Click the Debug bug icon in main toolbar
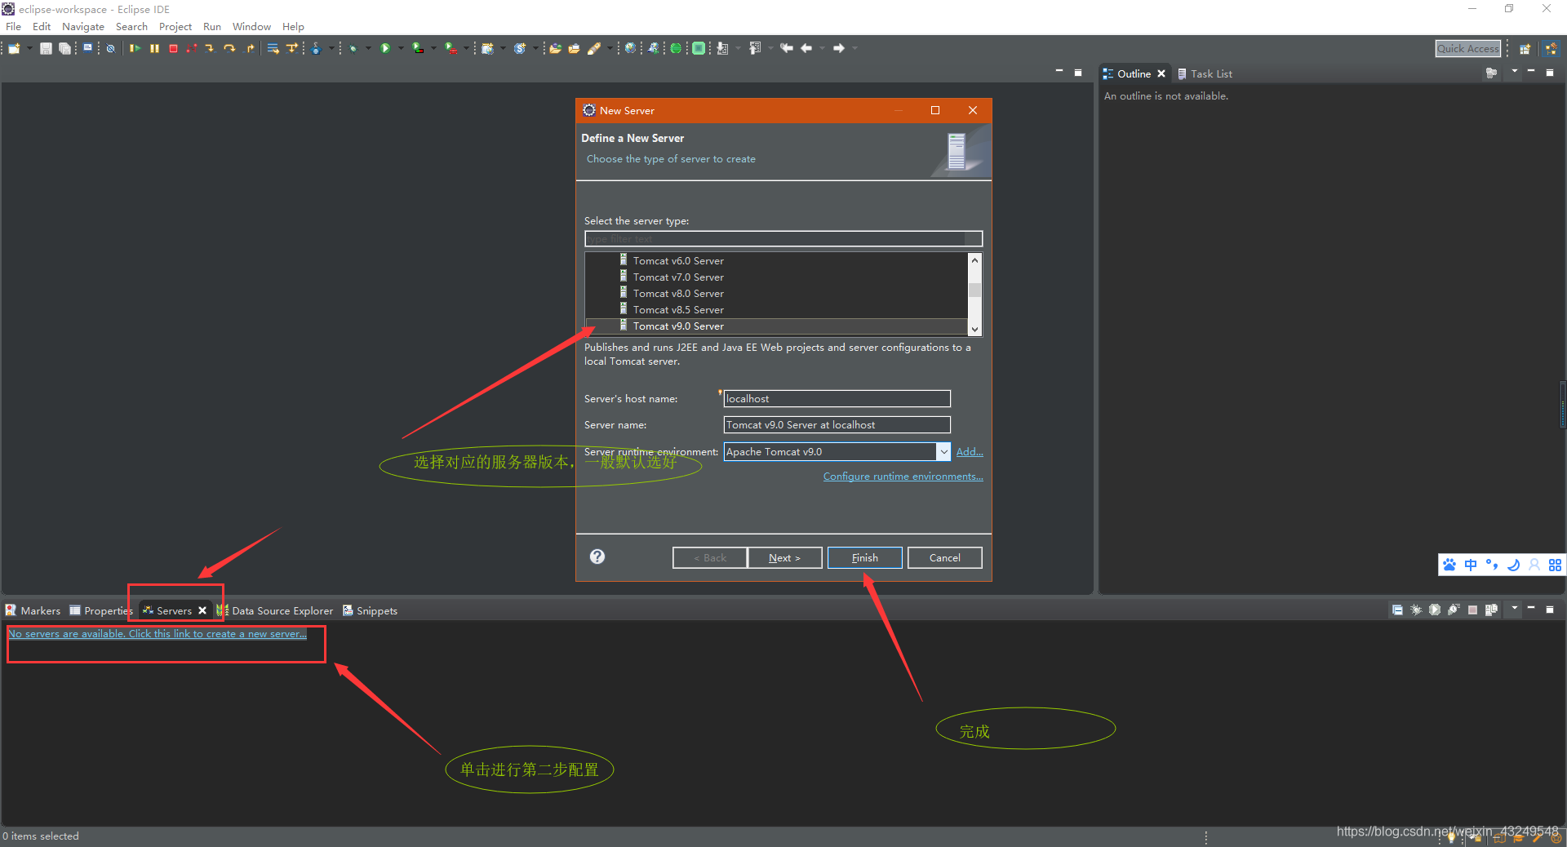 click(353, 48)
